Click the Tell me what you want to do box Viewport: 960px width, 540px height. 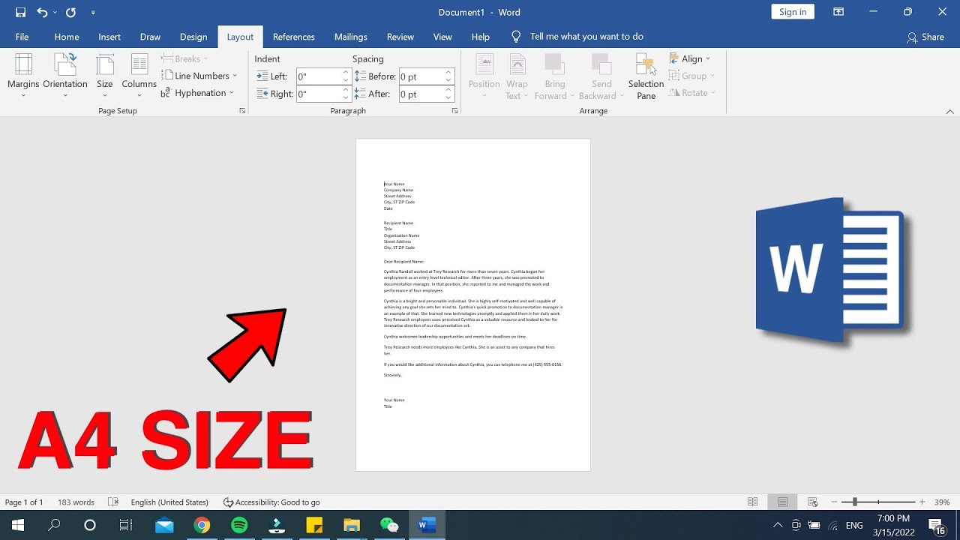click(x=577, y=37)
